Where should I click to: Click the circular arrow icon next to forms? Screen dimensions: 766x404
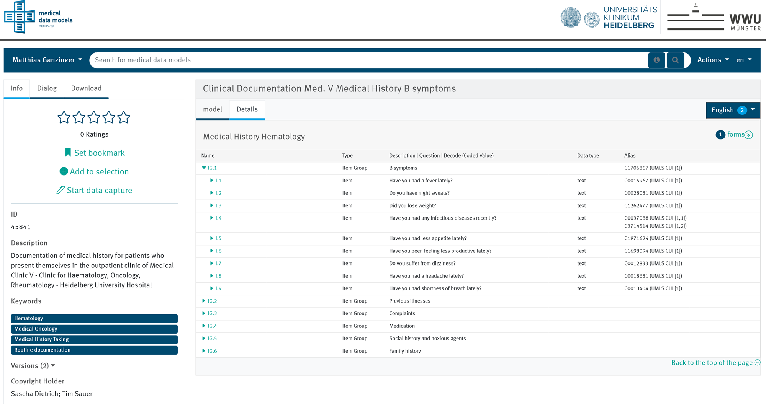coord(749,135)
